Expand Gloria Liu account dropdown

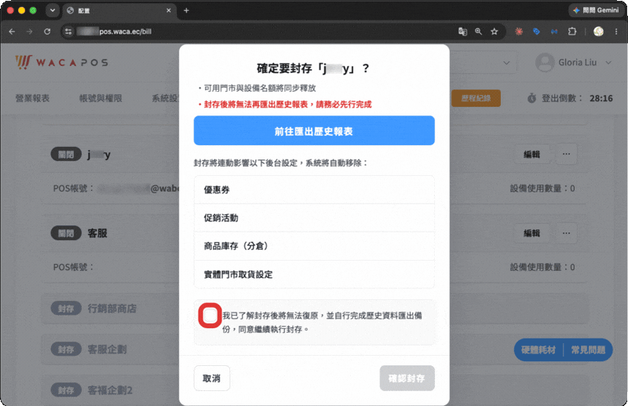608,63
